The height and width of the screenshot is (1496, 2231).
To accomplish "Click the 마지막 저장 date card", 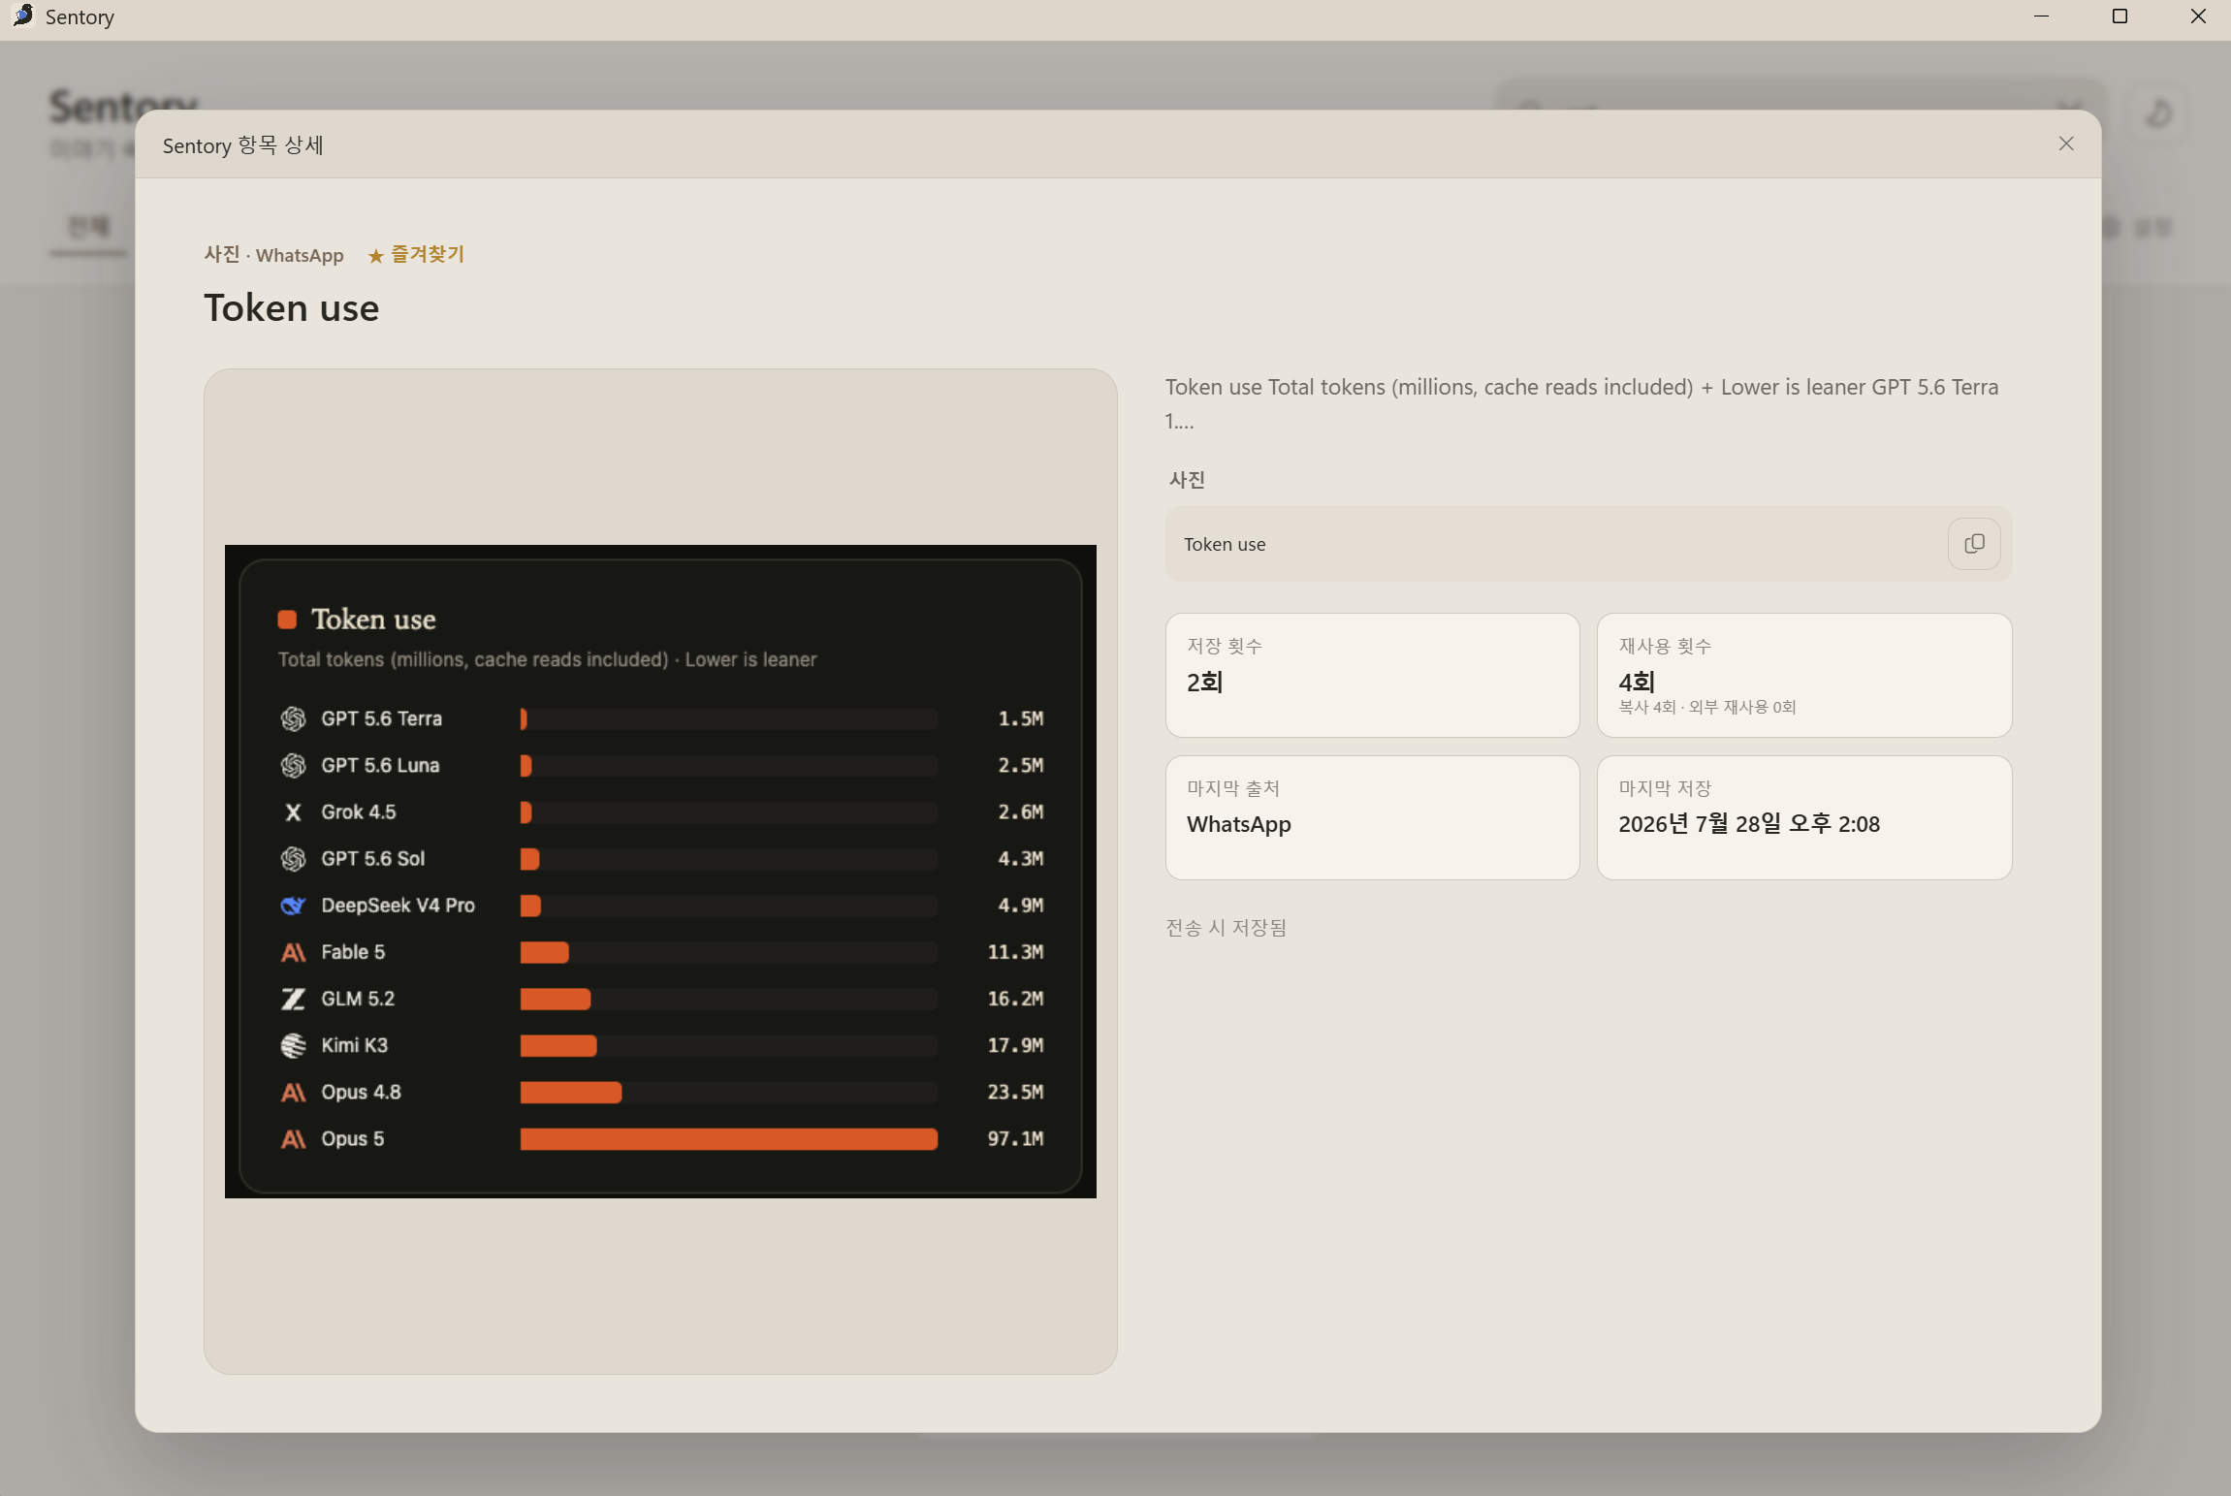I will coord(1803,817).
